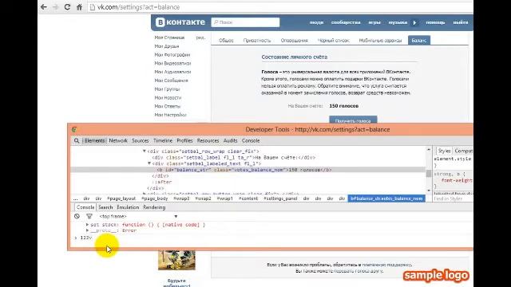Open the игры header link
The width and height of the screenshot is (511, 287).
(374, 22)
